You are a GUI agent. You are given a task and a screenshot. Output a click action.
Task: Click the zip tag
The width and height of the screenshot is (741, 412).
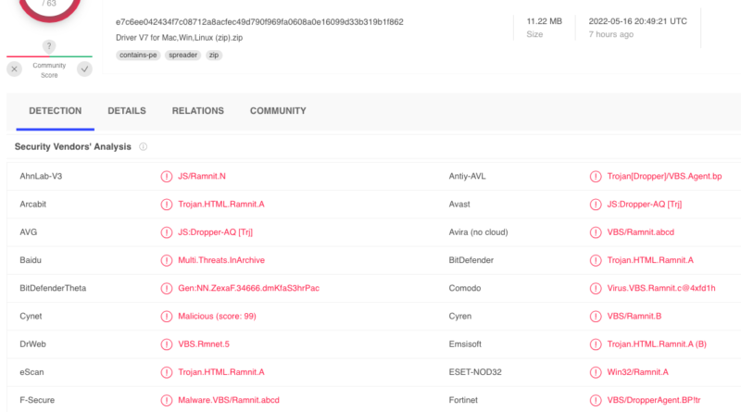click(214, 56)
